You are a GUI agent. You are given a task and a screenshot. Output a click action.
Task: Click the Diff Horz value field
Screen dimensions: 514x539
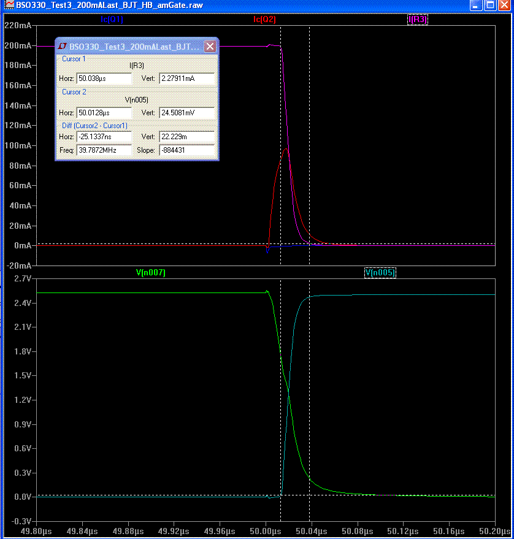pos(104,137)
